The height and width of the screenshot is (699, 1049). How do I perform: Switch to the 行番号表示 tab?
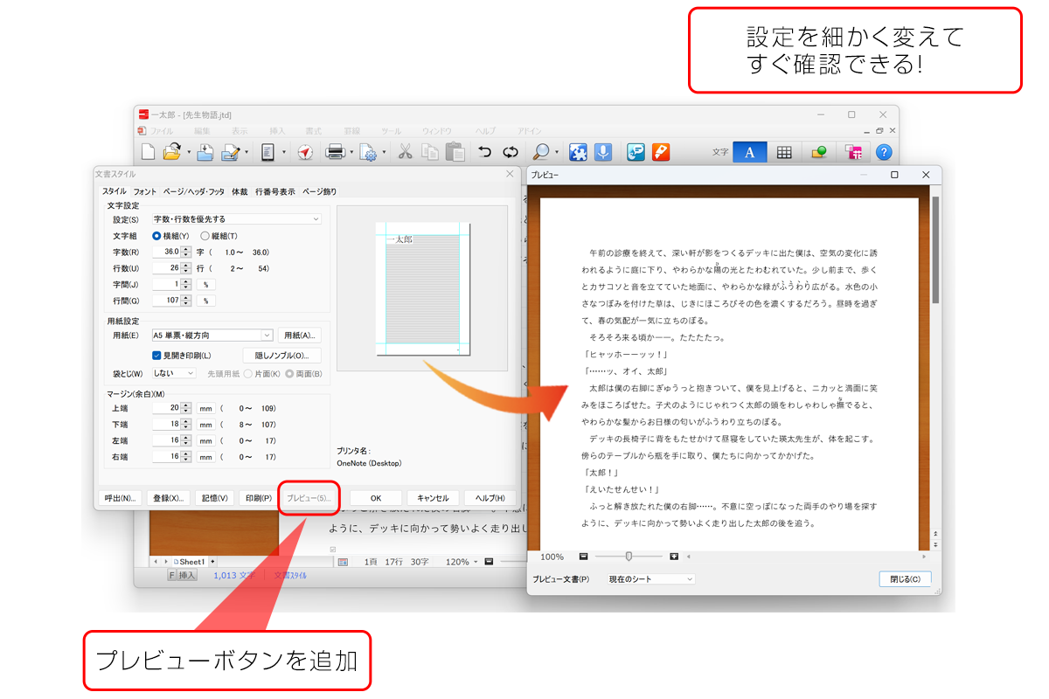pos(275,191)
